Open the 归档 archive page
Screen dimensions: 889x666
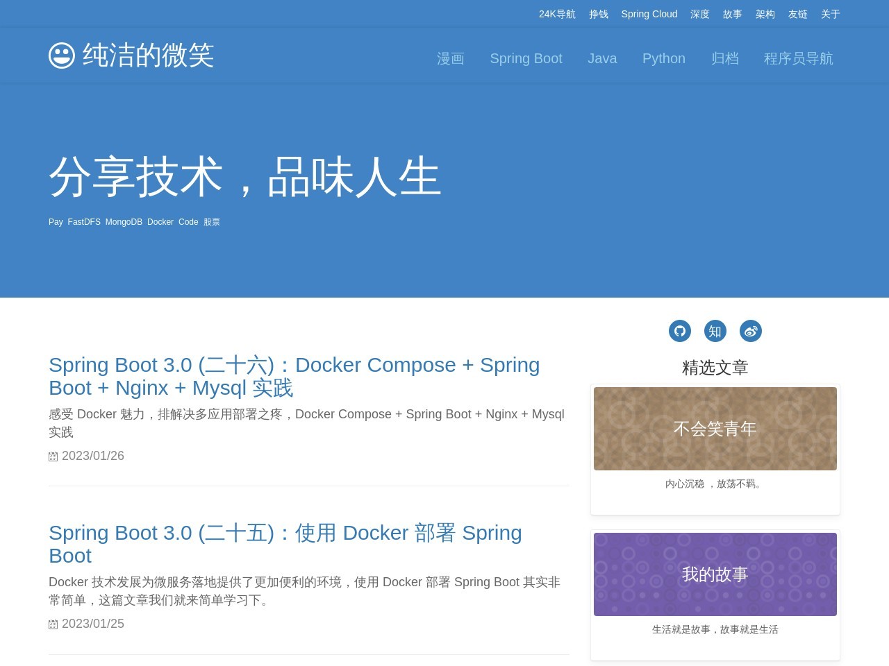click(x=725, y=58)
